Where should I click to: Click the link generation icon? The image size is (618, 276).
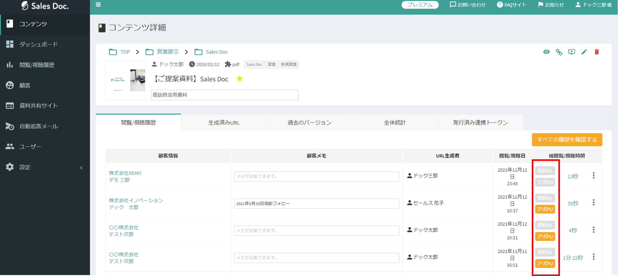[x=559, y=52]
